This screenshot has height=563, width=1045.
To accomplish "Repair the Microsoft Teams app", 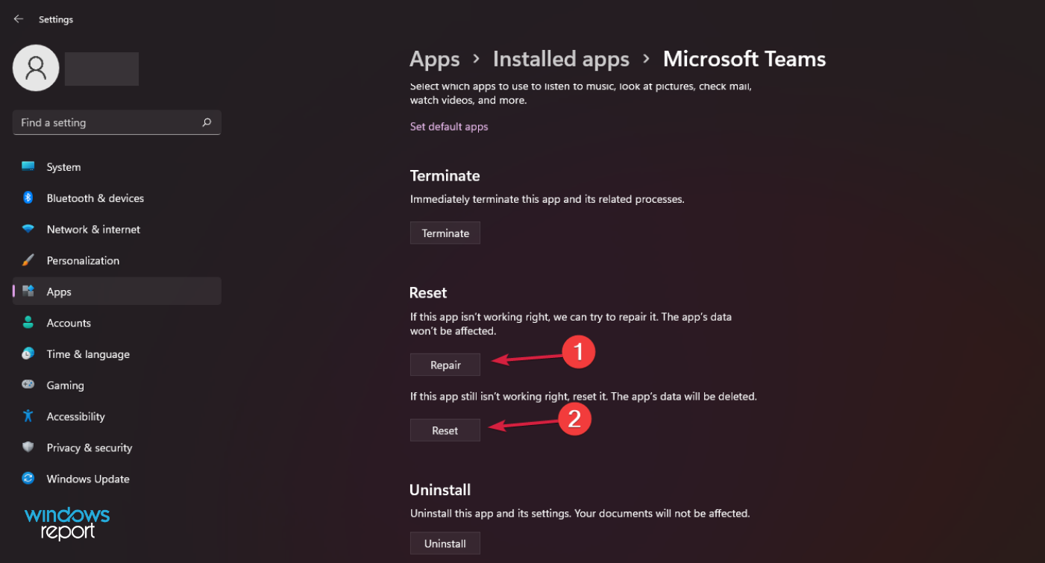I will pyautogui.click(x=445, y=365).
